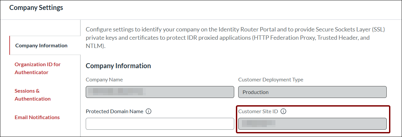Viewport: 402px width, 137px height.
Task: Focus the Protected Domain Name input field
Action: (160, 124)
